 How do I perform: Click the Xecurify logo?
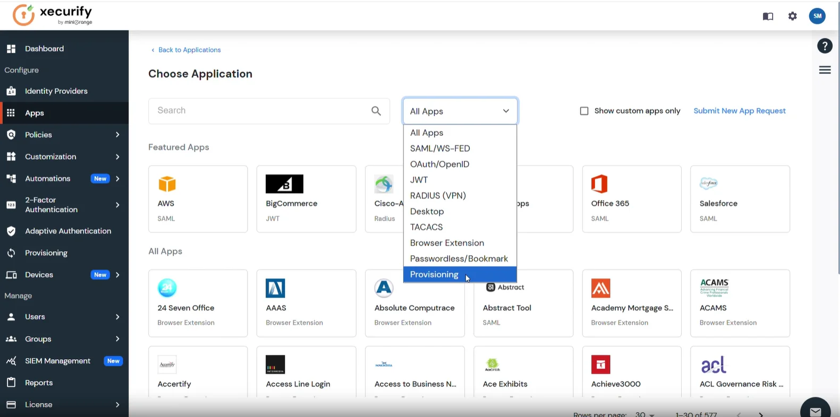coord(52,15)
